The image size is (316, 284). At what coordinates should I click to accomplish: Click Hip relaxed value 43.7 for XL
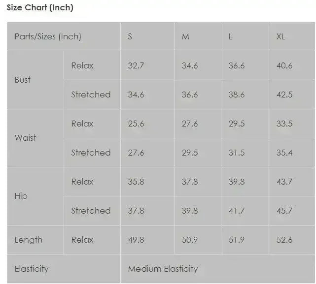coord(284,182)
